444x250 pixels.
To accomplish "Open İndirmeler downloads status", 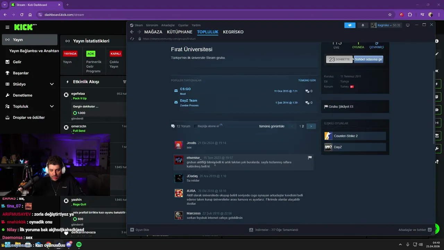I will click(274, 230).
